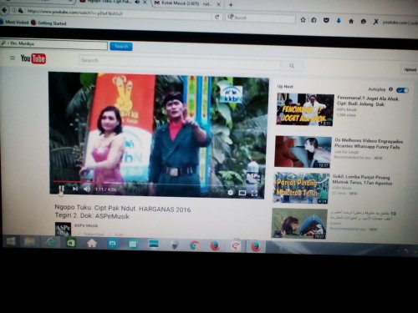Screen dimensions: 418x313
Task: Open the YouTube hamburger guide menu
Action: click(x=13, y=58)
